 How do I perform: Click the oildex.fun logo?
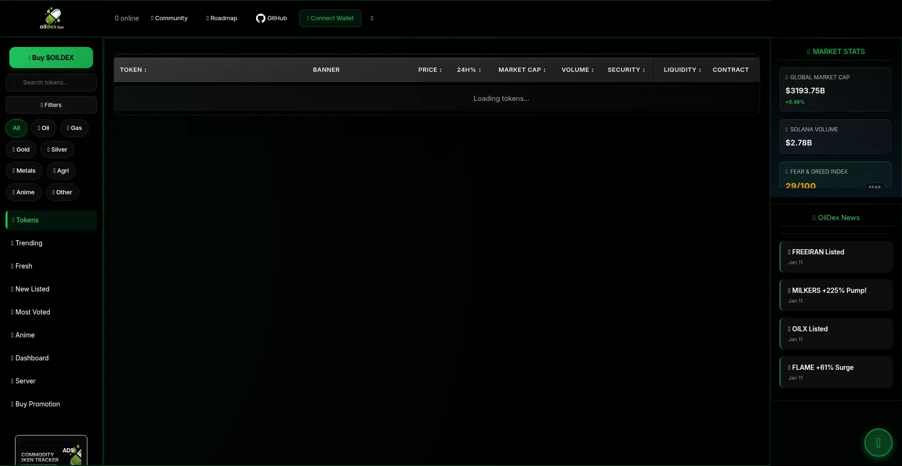[52, 18]
